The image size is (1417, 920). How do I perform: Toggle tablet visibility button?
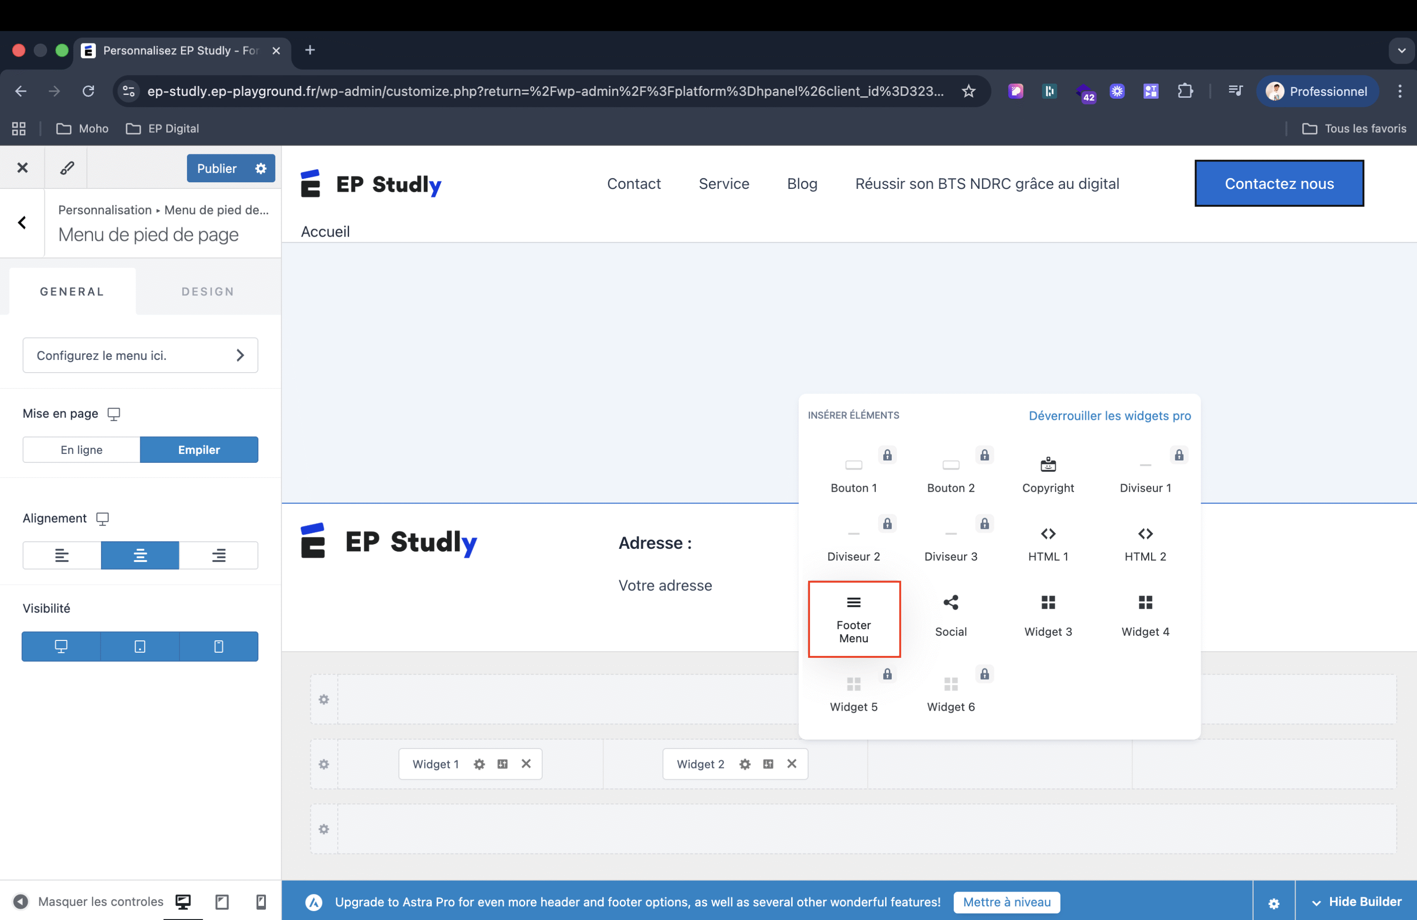pyautogui.click(x=140, y=646)
